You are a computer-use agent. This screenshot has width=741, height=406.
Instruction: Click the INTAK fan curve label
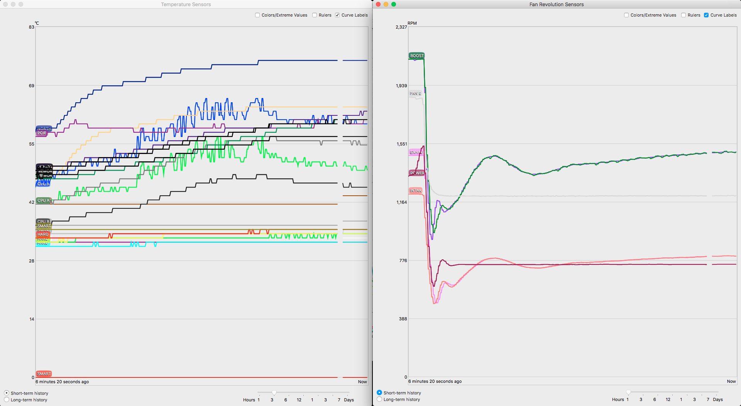coord(415,191)
